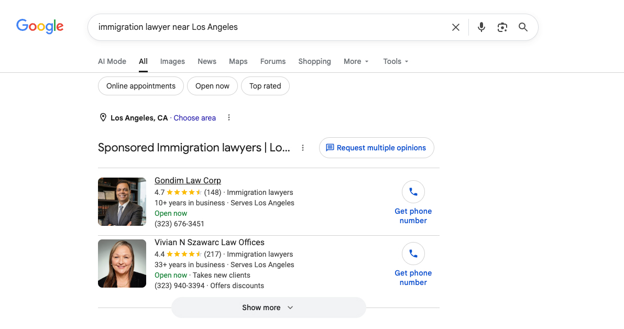Open Vivian N Szawarc Law Offices listing
This screenshot has width=624, height=329.
pos(210,242)
